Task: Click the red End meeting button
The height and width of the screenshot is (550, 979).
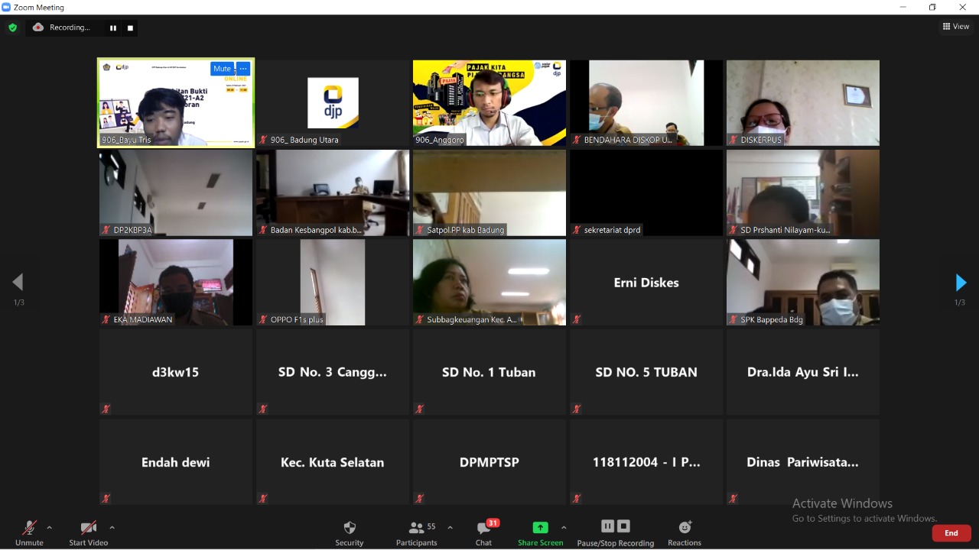Action: point(951,533)
